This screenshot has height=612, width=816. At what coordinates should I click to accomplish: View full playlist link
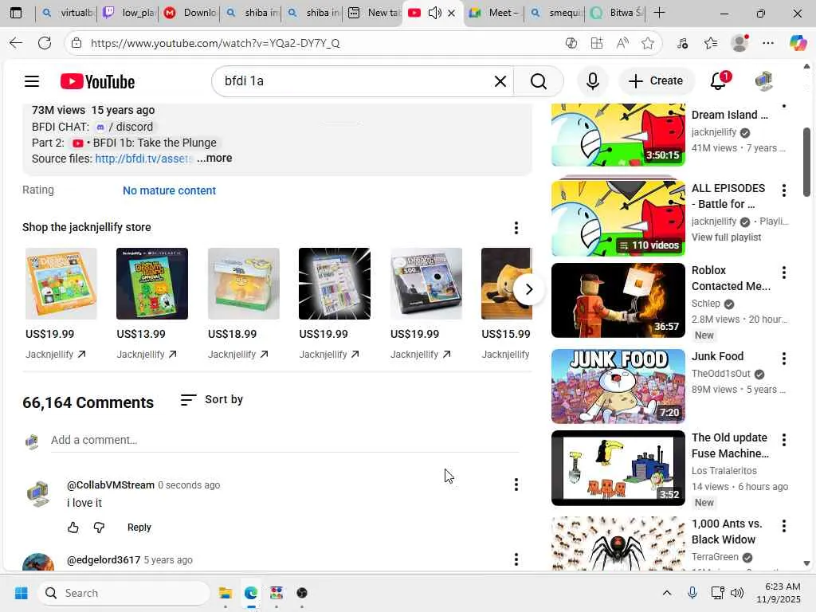coord(726,237)
